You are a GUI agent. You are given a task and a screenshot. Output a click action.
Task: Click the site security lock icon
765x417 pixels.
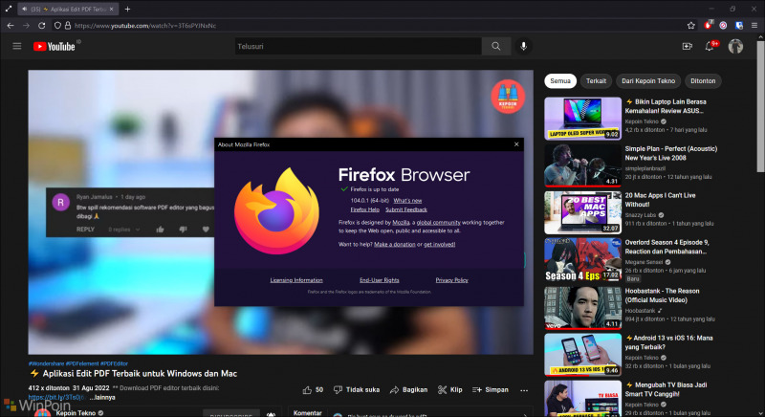(68, 26)
